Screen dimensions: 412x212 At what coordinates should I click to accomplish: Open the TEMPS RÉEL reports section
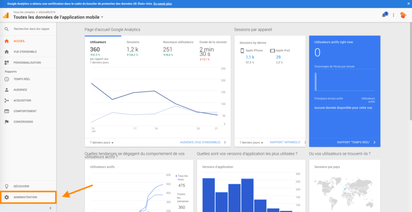coord(22,79)
